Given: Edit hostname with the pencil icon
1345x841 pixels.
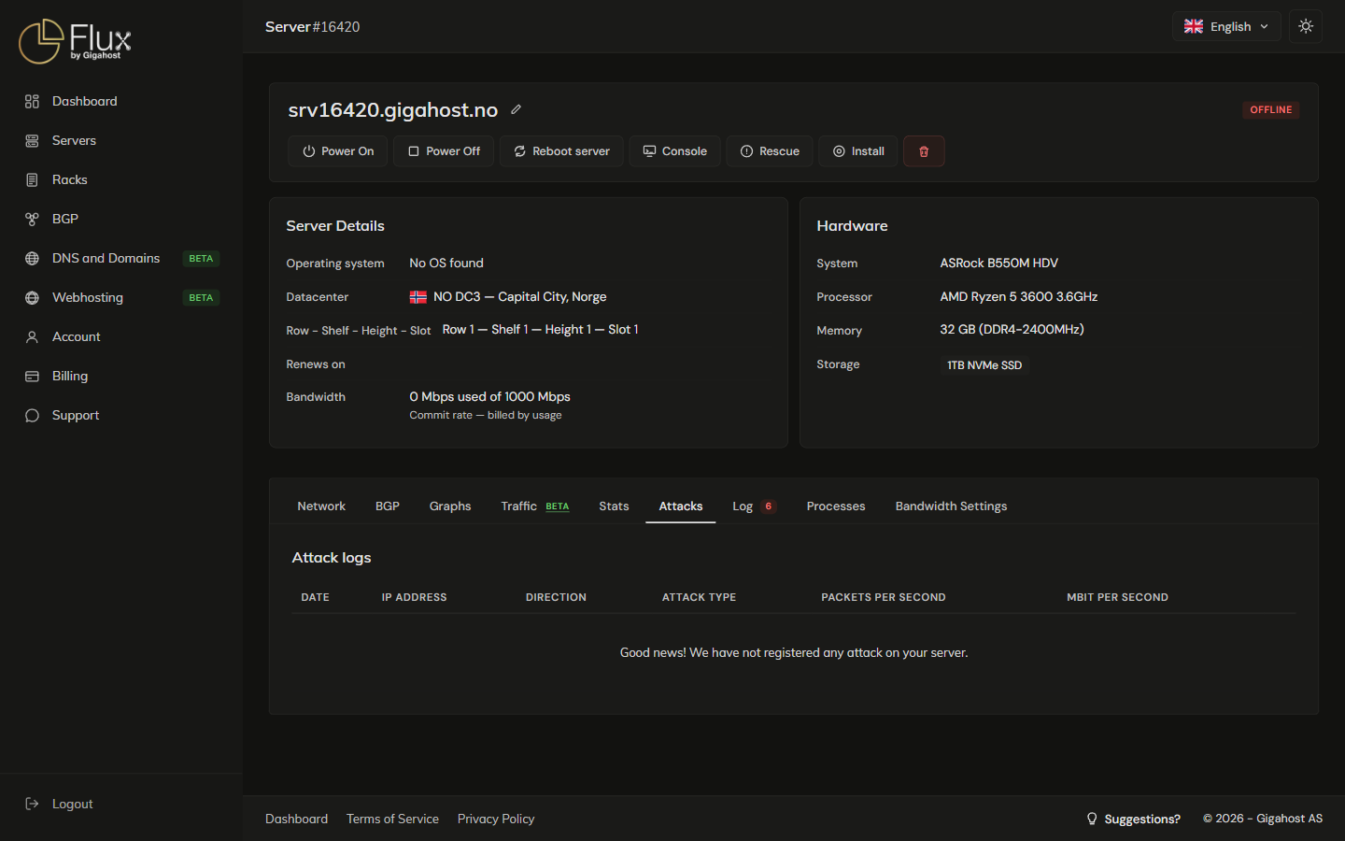Looking at the screenshot, I should [516, 109].
